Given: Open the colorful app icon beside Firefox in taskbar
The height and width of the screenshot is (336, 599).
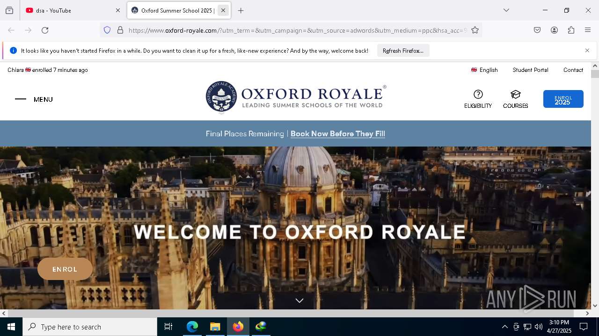Looking at the screenshot, I should 261,327.
